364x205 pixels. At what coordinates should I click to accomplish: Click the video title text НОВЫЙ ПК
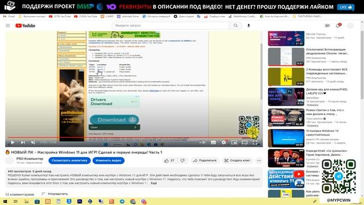86,152
